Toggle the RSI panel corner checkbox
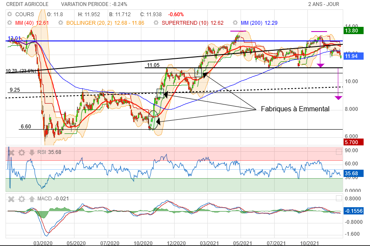 [339, 152]
